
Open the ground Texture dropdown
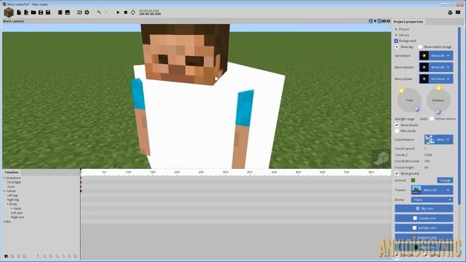click(432, 190)
